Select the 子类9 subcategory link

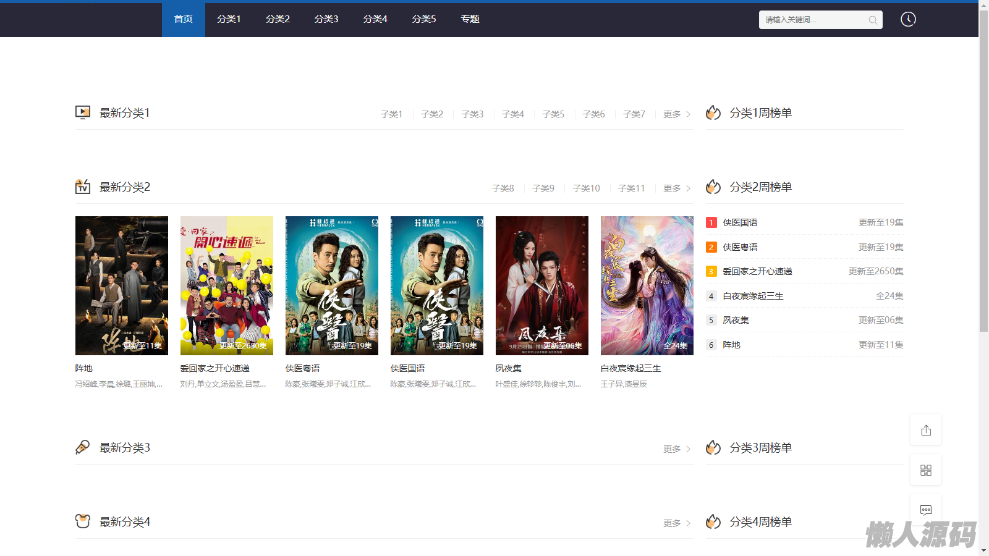(543, 188)
